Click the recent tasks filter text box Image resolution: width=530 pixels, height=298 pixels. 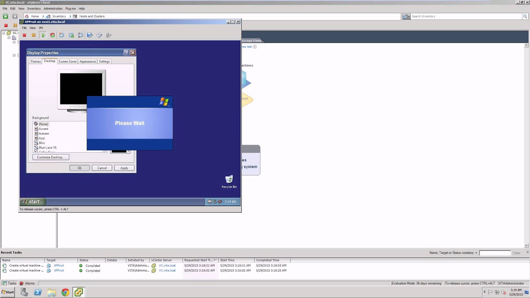[495, 253]
